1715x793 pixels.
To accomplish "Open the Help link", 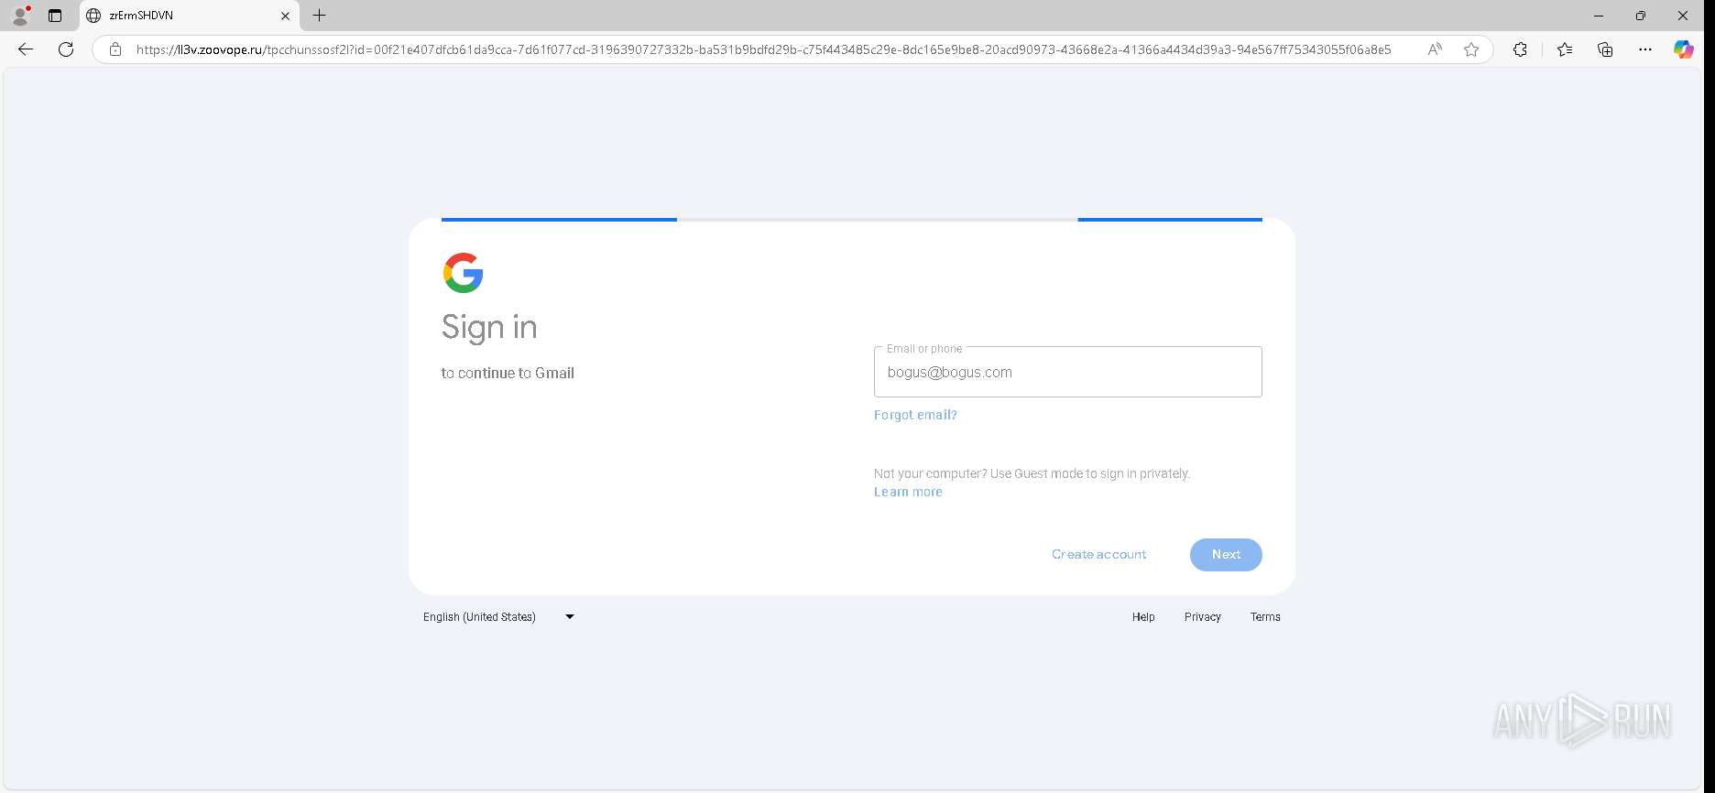I will coord(1143,617).
